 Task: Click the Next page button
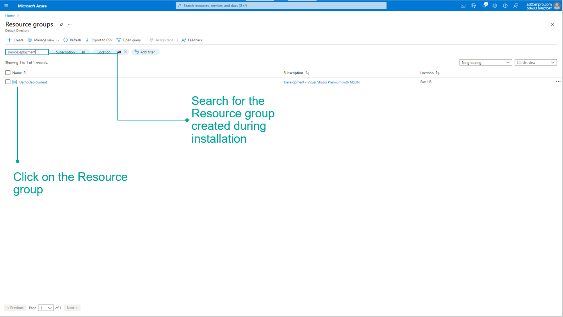coord(72,308)
